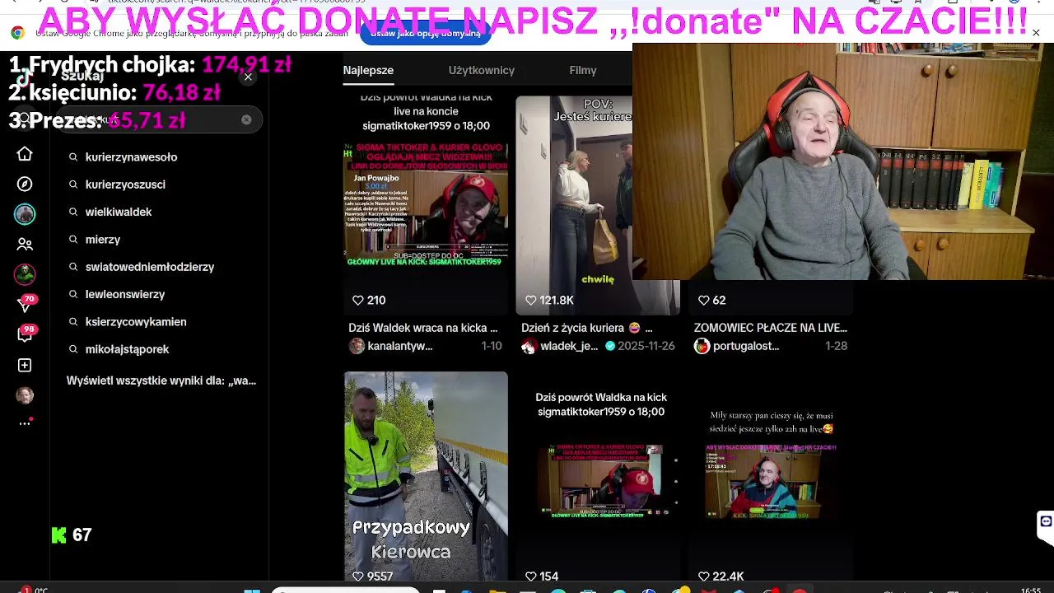Like the video with 154 hearts
This screenshot has width=1054, height=593.
click(531, 577)
